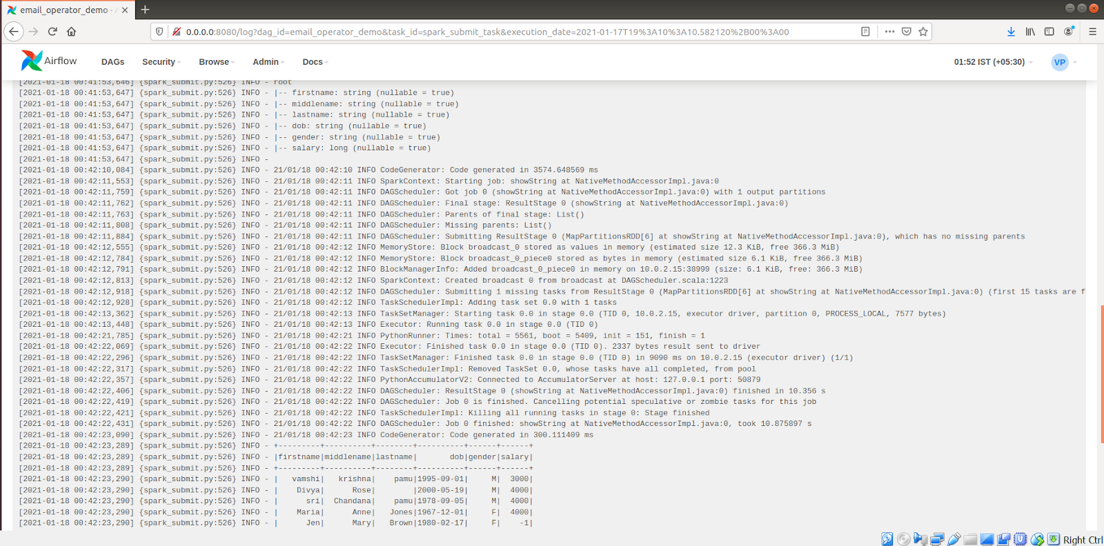Expand the Admin menu
This screenshot has height=546, width=1104.
[268, 62]
